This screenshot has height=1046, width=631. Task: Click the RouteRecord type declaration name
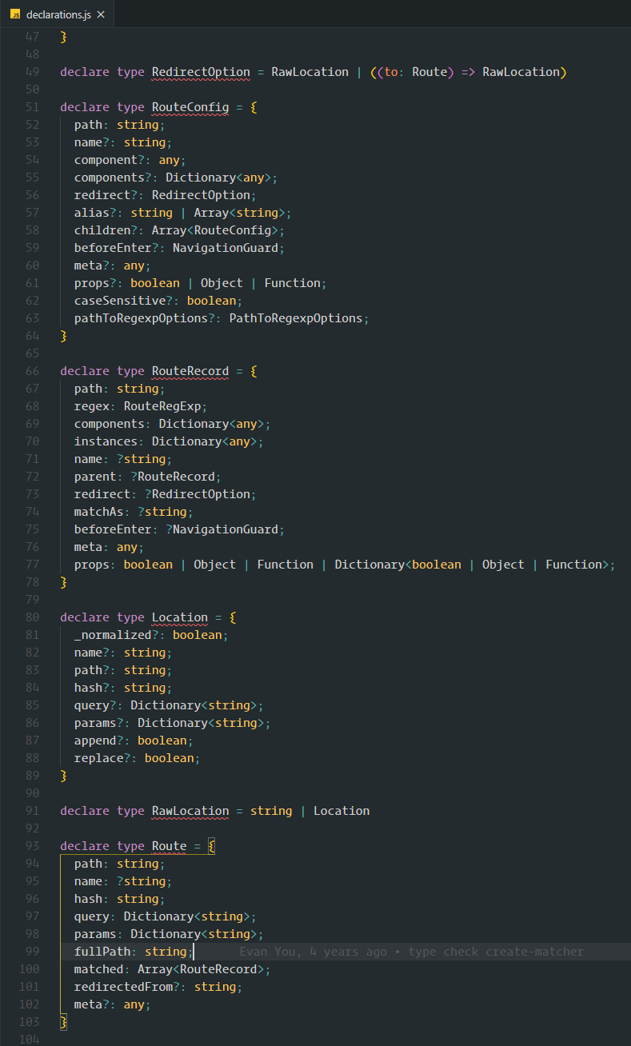click(190, 371)
